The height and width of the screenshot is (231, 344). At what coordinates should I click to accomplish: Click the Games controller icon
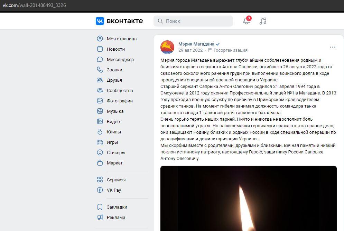(x=100, y=142)
